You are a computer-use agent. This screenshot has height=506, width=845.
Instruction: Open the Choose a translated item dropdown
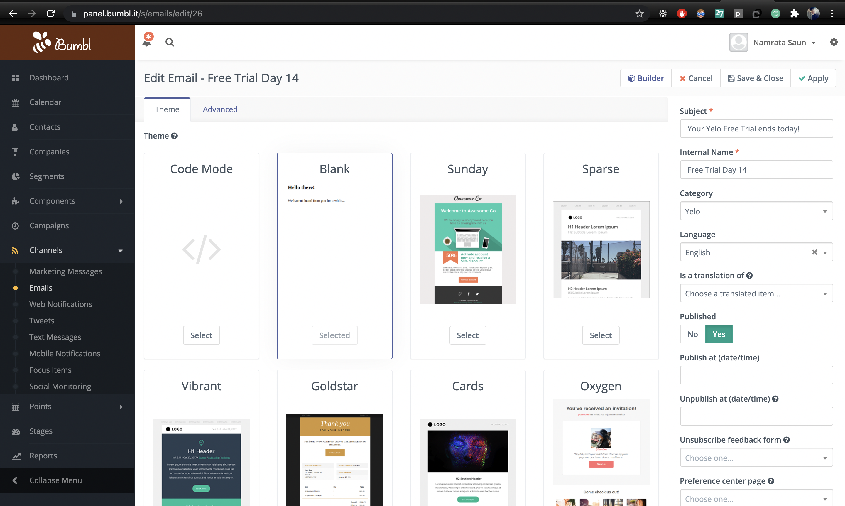pos(756,293)
